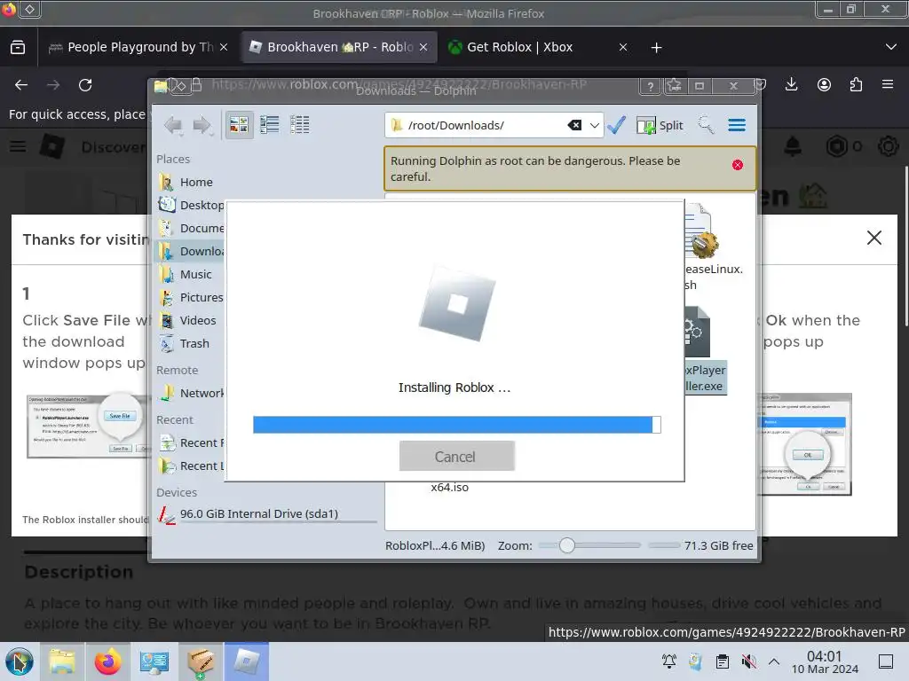Open Roblox Robux balance icon
Image resolution: width=909 pixels, height=681 pixels.
click(836, 146)
